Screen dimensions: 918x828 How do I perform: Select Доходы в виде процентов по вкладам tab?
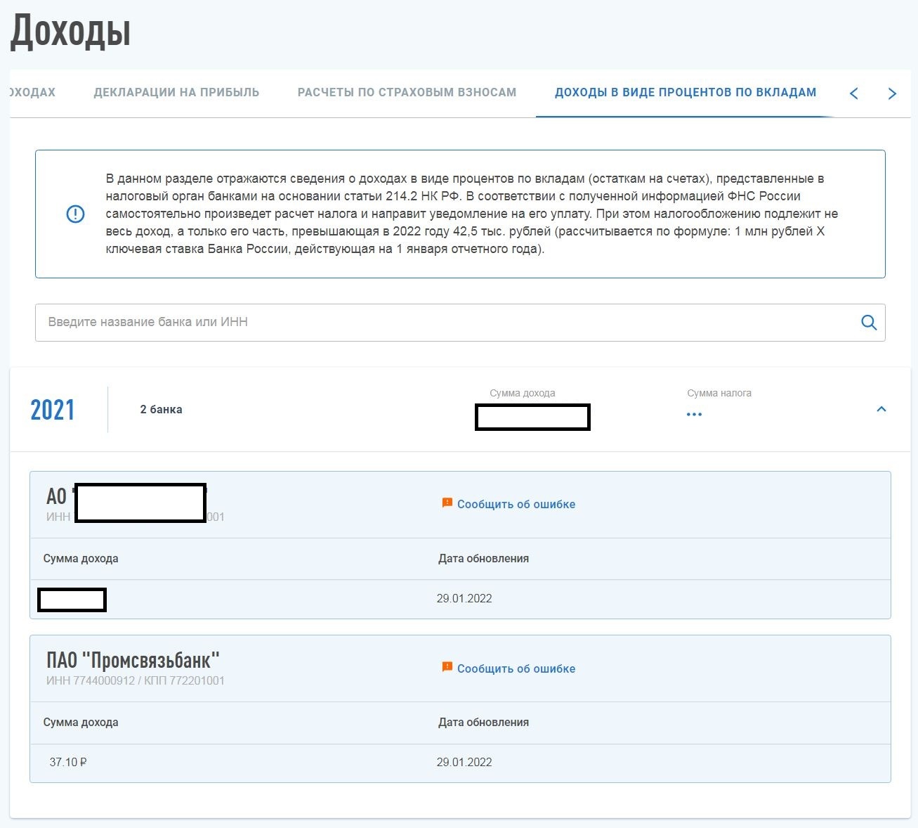coord(686,92)
